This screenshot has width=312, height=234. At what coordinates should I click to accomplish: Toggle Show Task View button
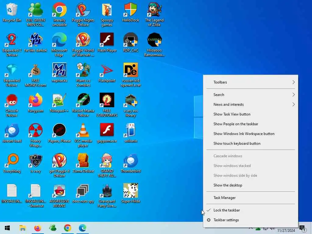click(x=250, y=114)
